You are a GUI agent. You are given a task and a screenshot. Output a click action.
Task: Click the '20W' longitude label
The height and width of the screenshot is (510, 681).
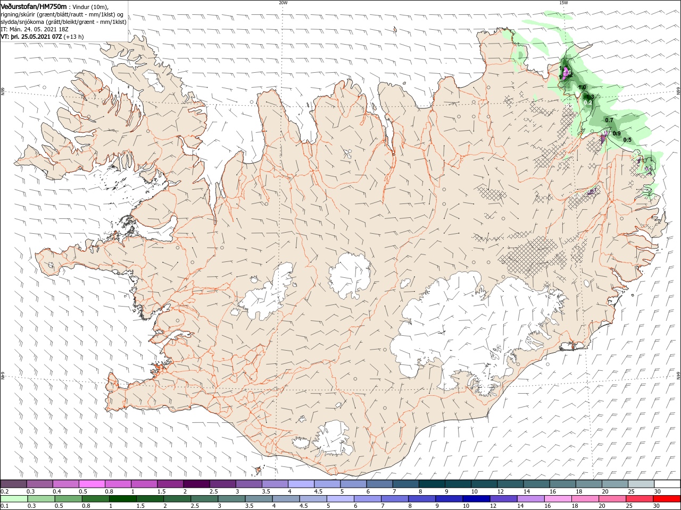[x=283, y=3]
